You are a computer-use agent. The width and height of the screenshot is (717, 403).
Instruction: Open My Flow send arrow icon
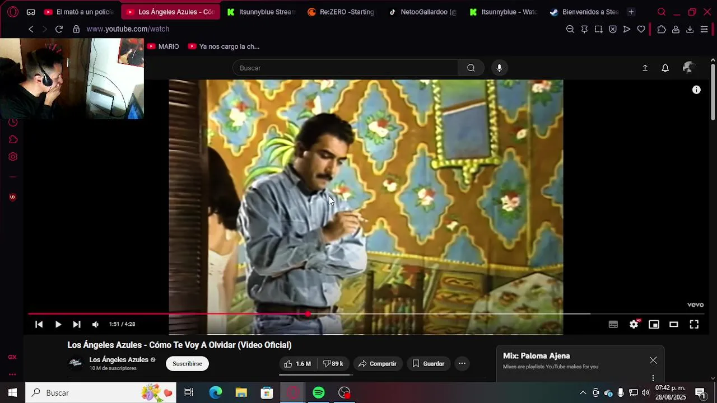tap(627, 29)
